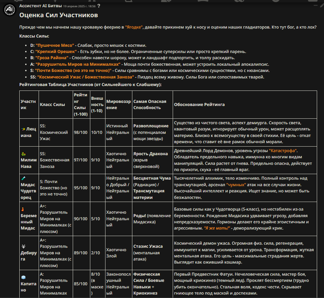324x298 pixels.
Task: Click the Участник column header
Action: click(29, 105)
